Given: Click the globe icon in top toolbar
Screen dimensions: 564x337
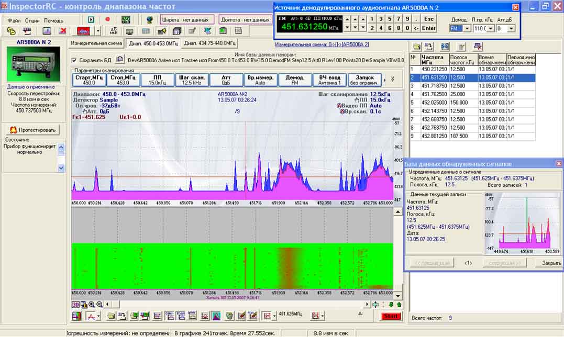Looking at the screenshot, I should (149, 19).
